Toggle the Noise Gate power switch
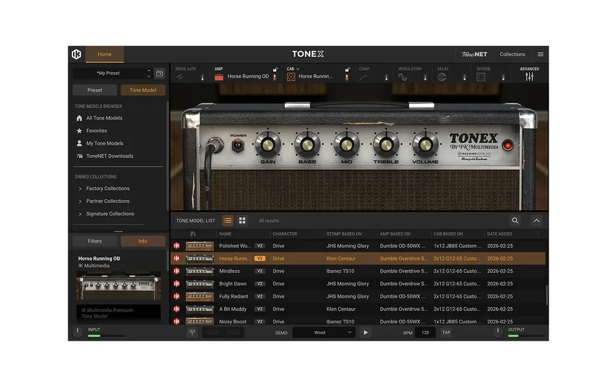Viewport: 616px width, 386px height. point(202,77)
